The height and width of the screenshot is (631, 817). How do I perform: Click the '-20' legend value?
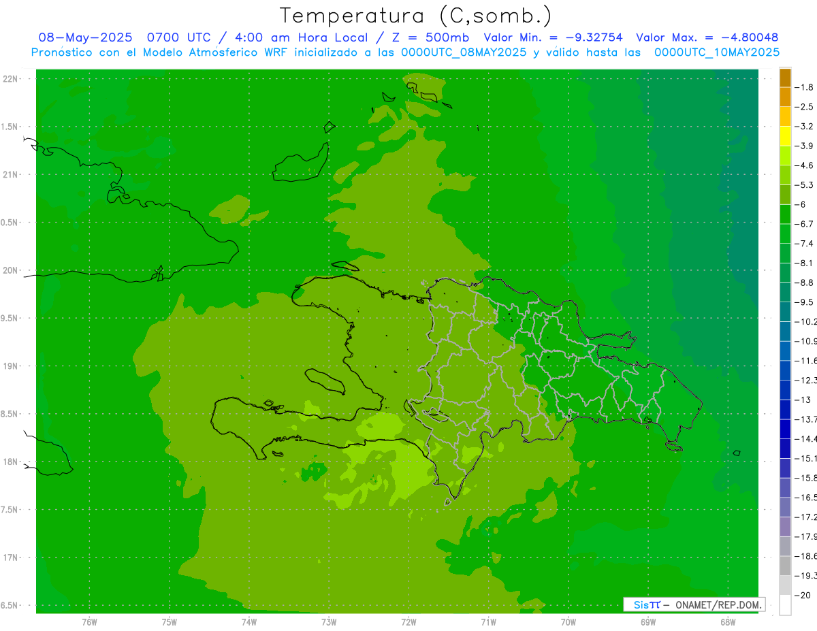click(x=804, y=595)
